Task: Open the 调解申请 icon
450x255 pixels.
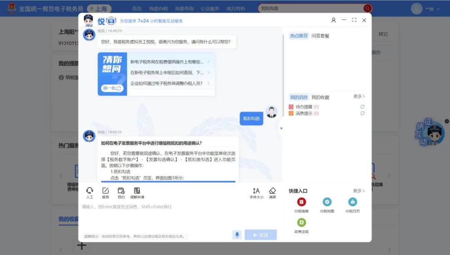Action: click(x=137, y=191)
